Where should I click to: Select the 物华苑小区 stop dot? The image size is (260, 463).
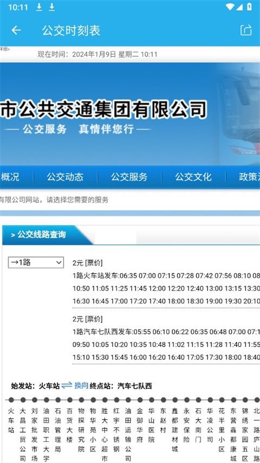93,400
